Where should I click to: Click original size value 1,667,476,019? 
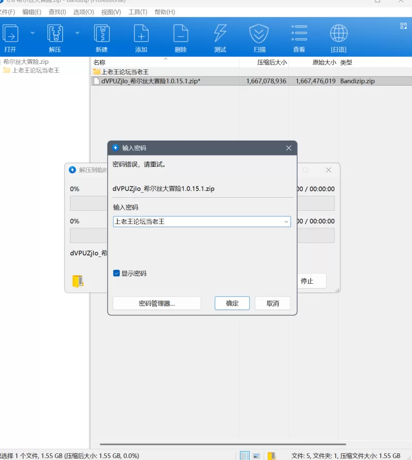click(x=316, y=81)
